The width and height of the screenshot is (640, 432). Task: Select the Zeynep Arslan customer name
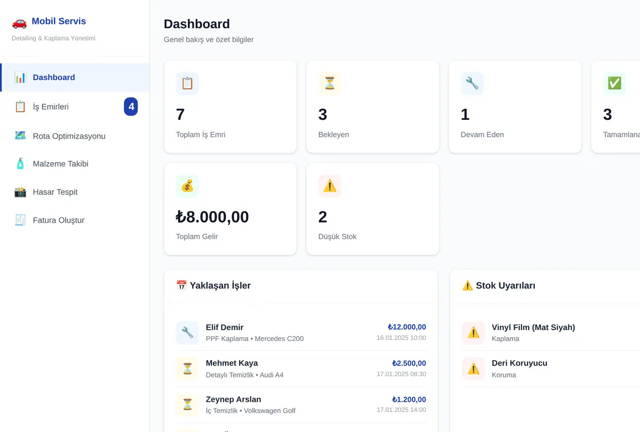coord(234,400)
